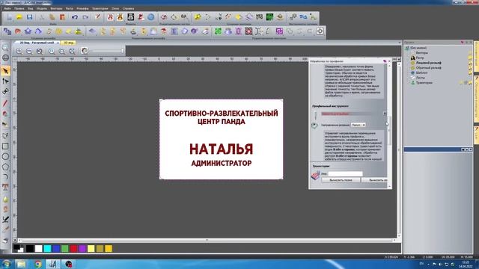Select the rectangle drawing tool
The image size is (479, 269).
(5, 146)
